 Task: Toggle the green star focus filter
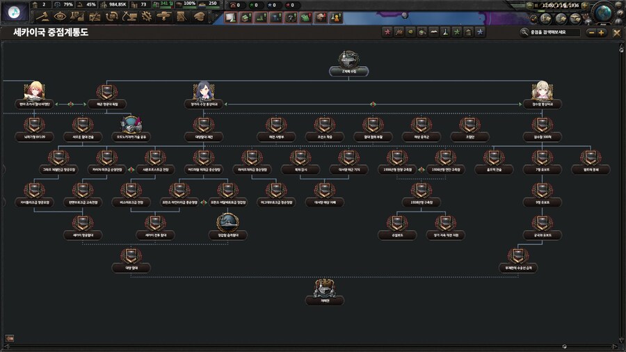tap(456, 32)
